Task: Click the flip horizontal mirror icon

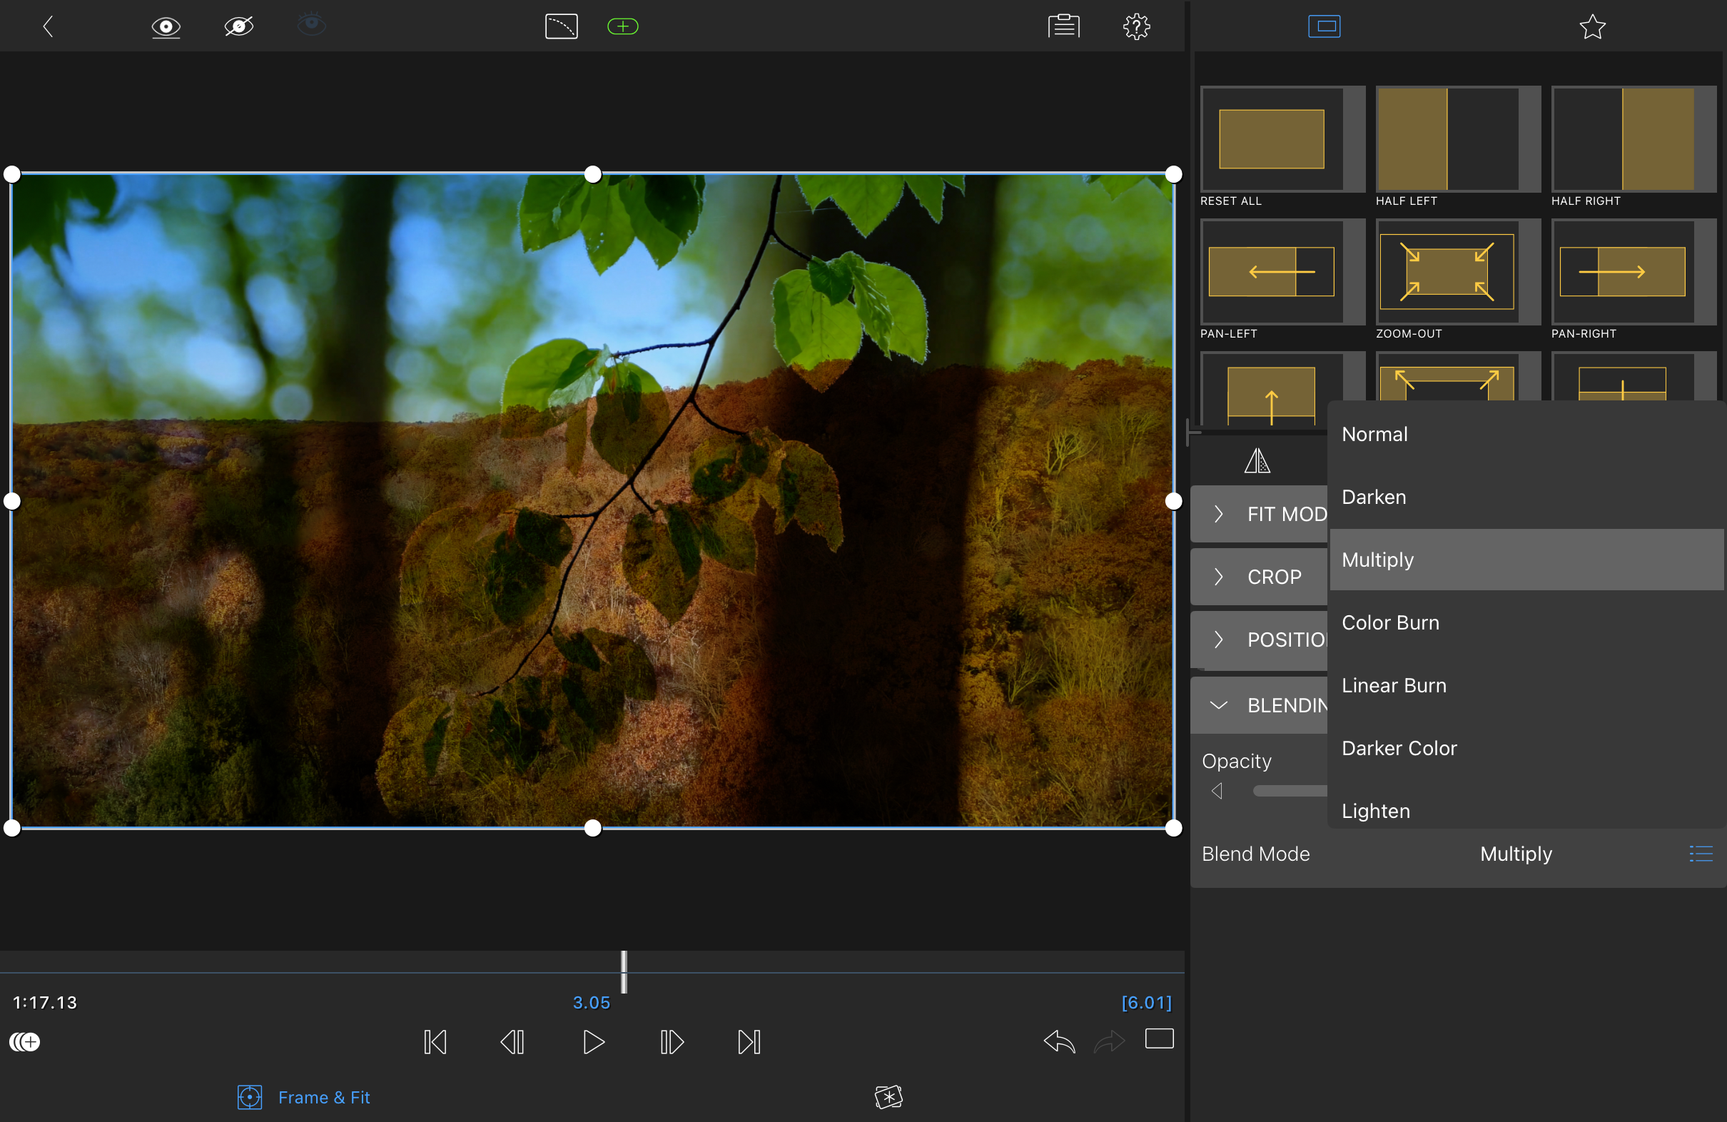Action: coord(1257,460)
